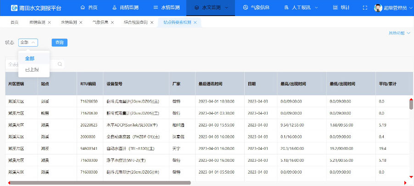Click the 最低/出现时间 column header
This screenshot has height=186, width=414.
click(351, 84)
